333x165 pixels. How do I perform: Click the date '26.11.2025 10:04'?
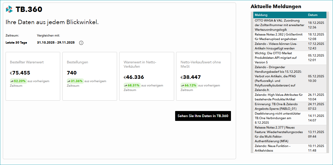pyautogui.click(x=316, y=97)
